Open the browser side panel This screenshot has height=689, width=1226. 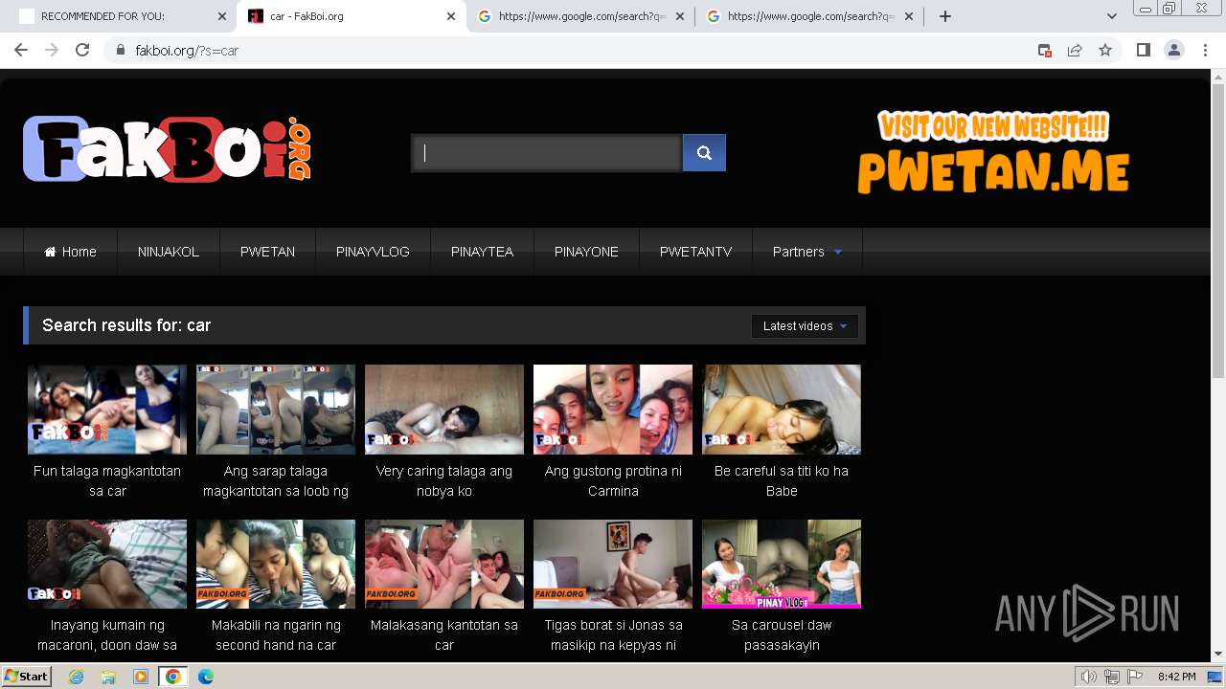click(1143, 51)
